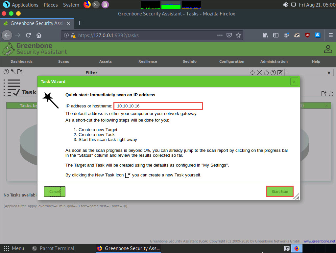
Task: Open the filter help icon
Action: click(273, 73)
